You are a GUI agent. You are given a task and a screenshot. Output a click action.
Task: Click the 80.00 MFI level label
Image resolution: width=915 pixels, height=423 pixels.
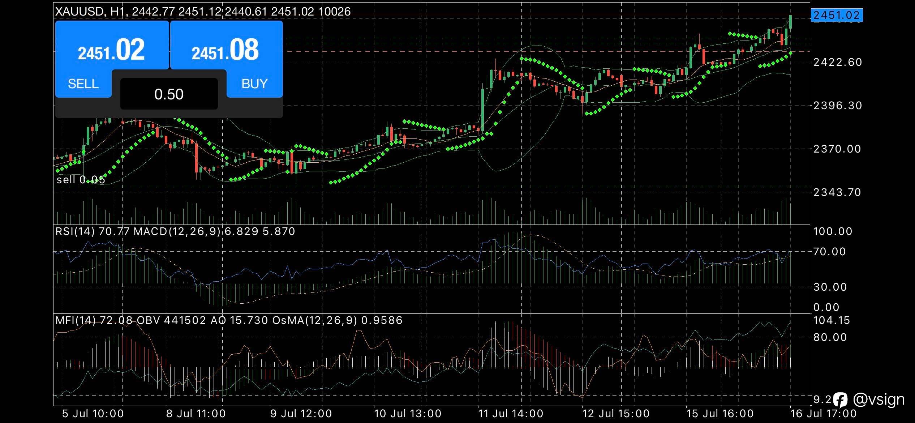coord(829,337)
